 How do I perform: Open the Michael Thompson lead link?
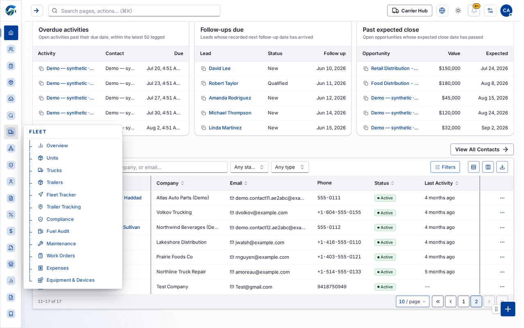tap(230, 113)
